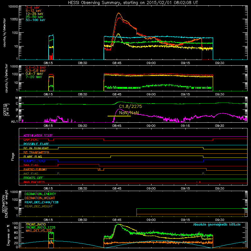Click the 'BAD_PACKETS' flag label
The height and width of the screenshot is (251, 251).
click(x=34, y=182)
